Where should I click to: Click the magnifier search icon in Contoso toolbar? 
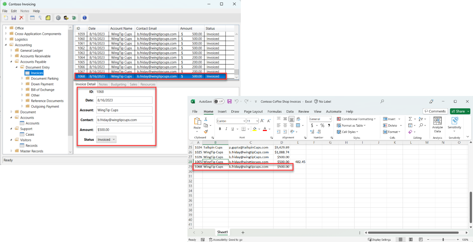pos(40,18)
